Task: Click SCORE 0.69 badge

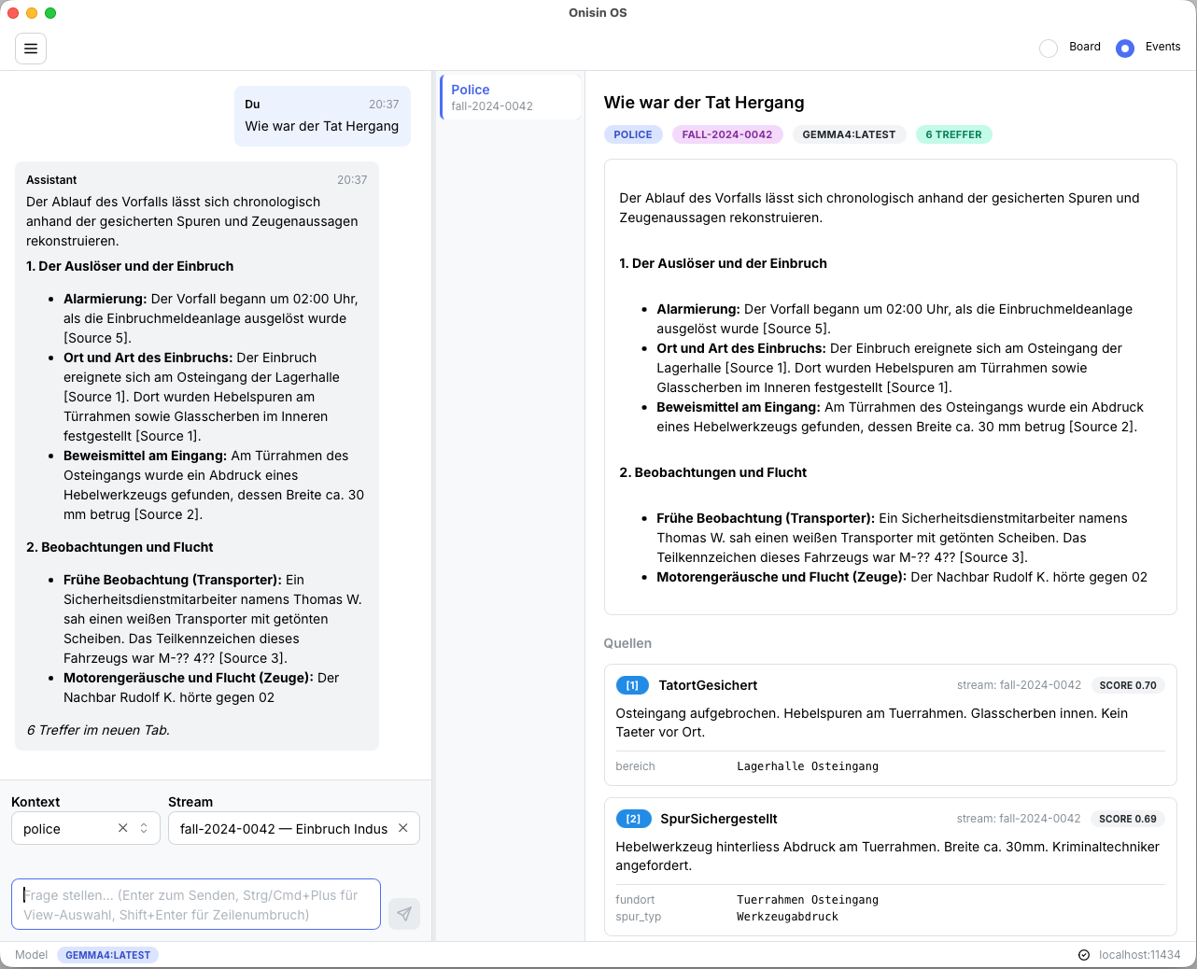Action: [x=1128, y=819]
